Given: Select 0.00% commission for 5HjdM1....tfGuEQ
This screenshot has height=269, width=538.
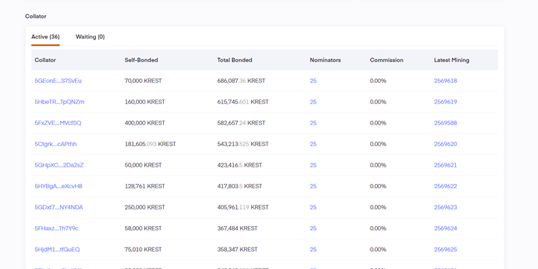Looking at the screenshot, I should point(378,250).
